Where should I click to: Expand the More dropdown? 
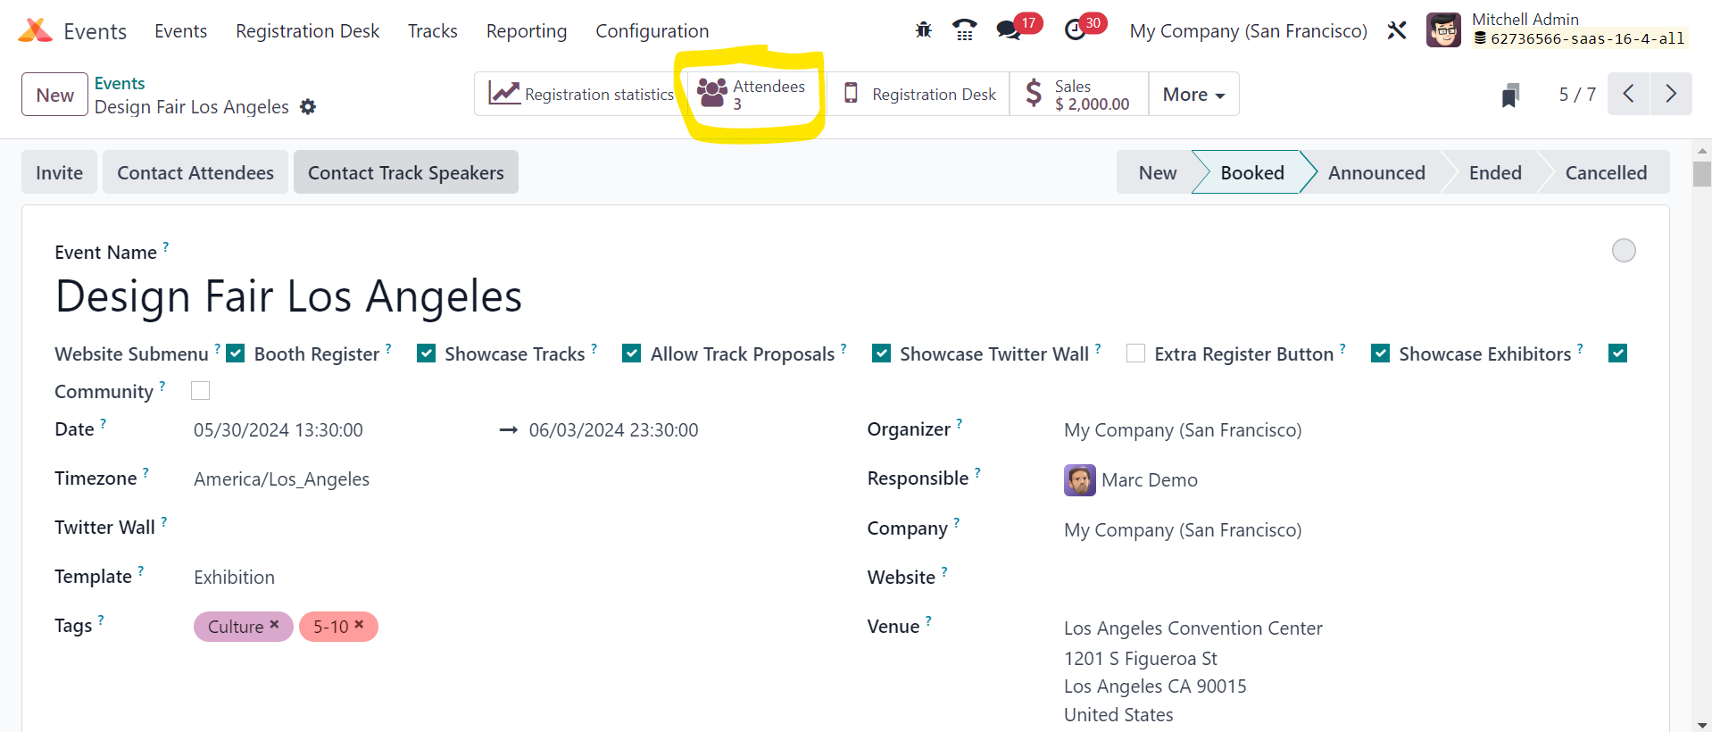coord(1193,95)
